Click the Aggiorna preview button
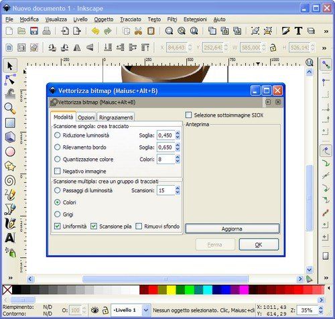This screenshot has width=335, height=319. coord(232,229)
